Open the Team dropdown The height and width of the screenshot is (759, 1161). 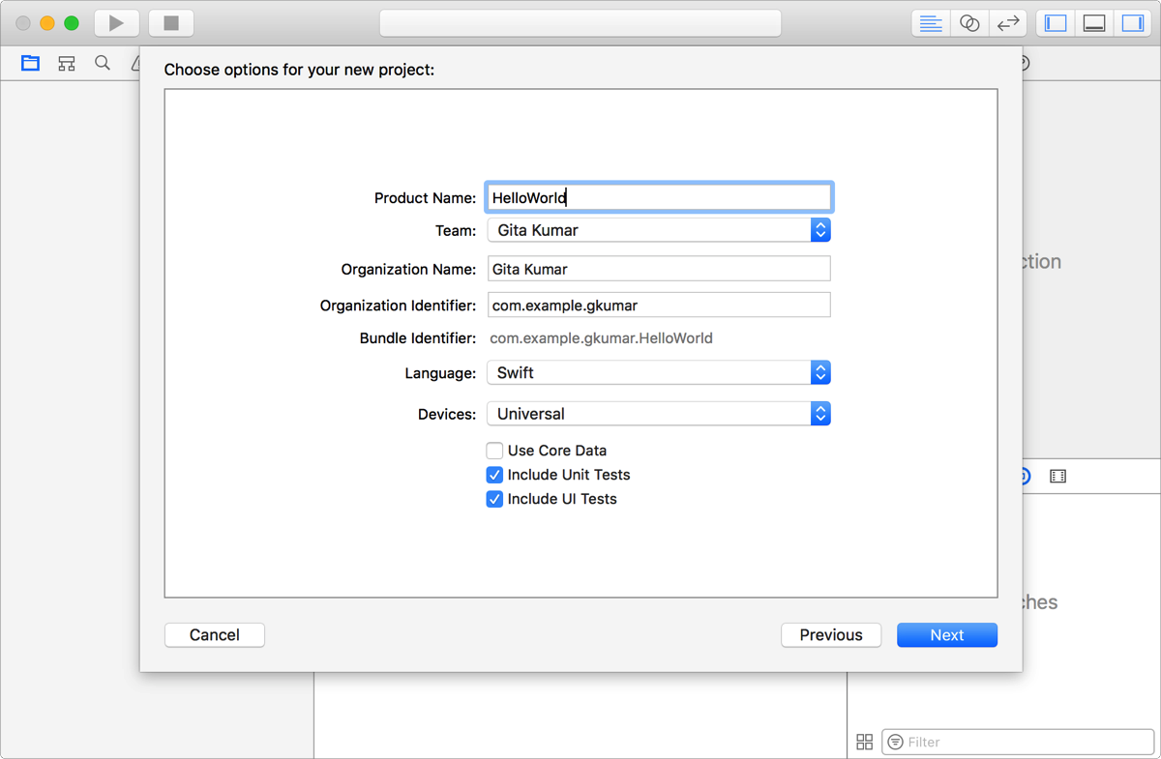point(658,230)
